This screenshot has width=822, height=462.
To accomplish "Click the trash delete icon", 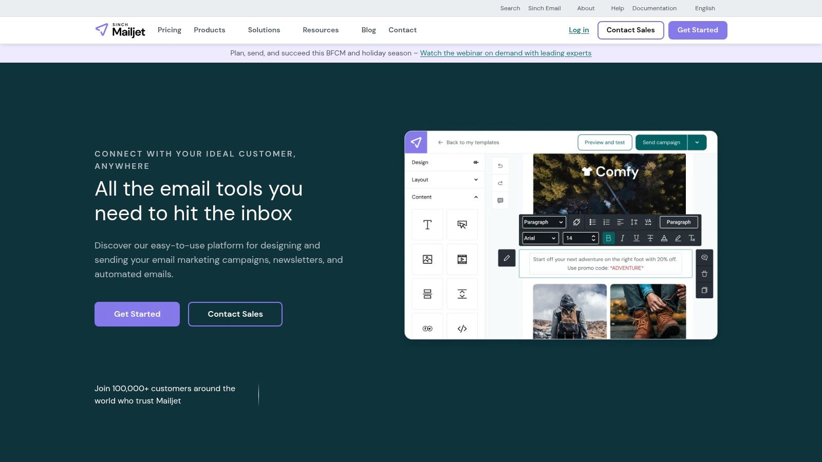I will point(704,274).
